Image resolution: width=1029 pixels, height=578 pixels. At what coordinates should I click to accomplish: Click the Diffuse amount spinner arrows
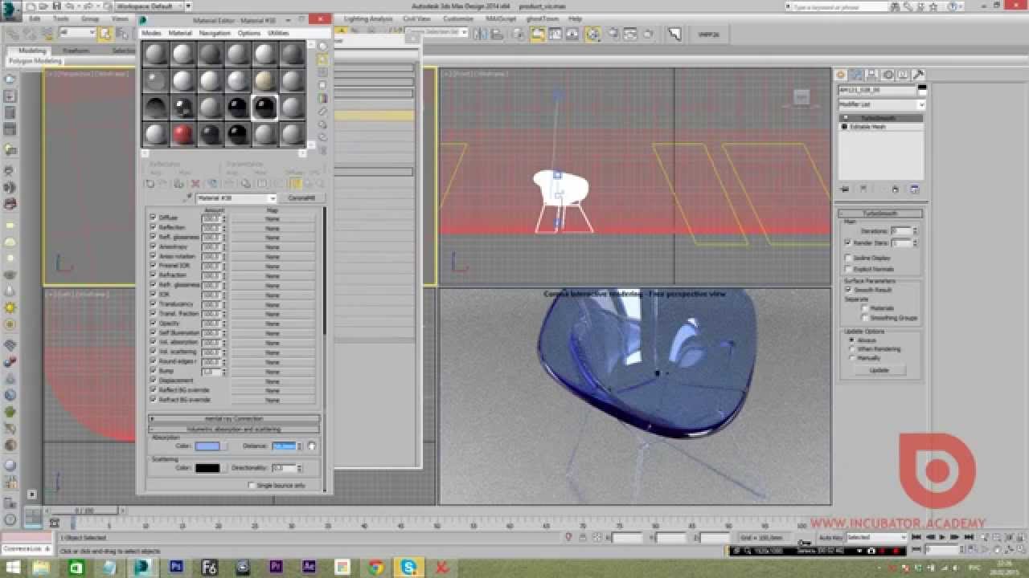click(x=224, y=218)
